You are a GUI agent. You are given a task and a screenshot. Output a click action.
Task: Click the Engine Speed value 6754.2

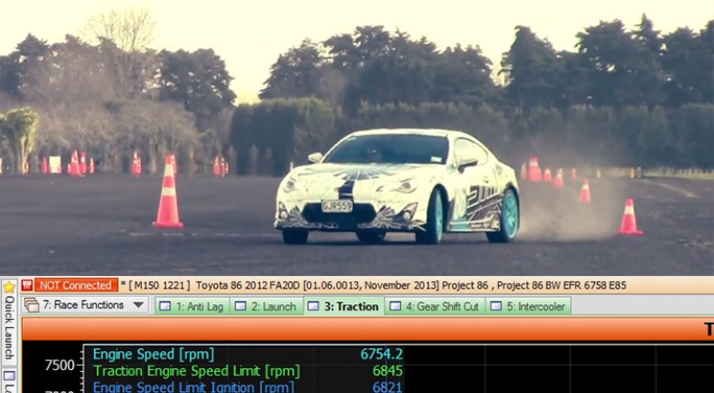(381, 354)
